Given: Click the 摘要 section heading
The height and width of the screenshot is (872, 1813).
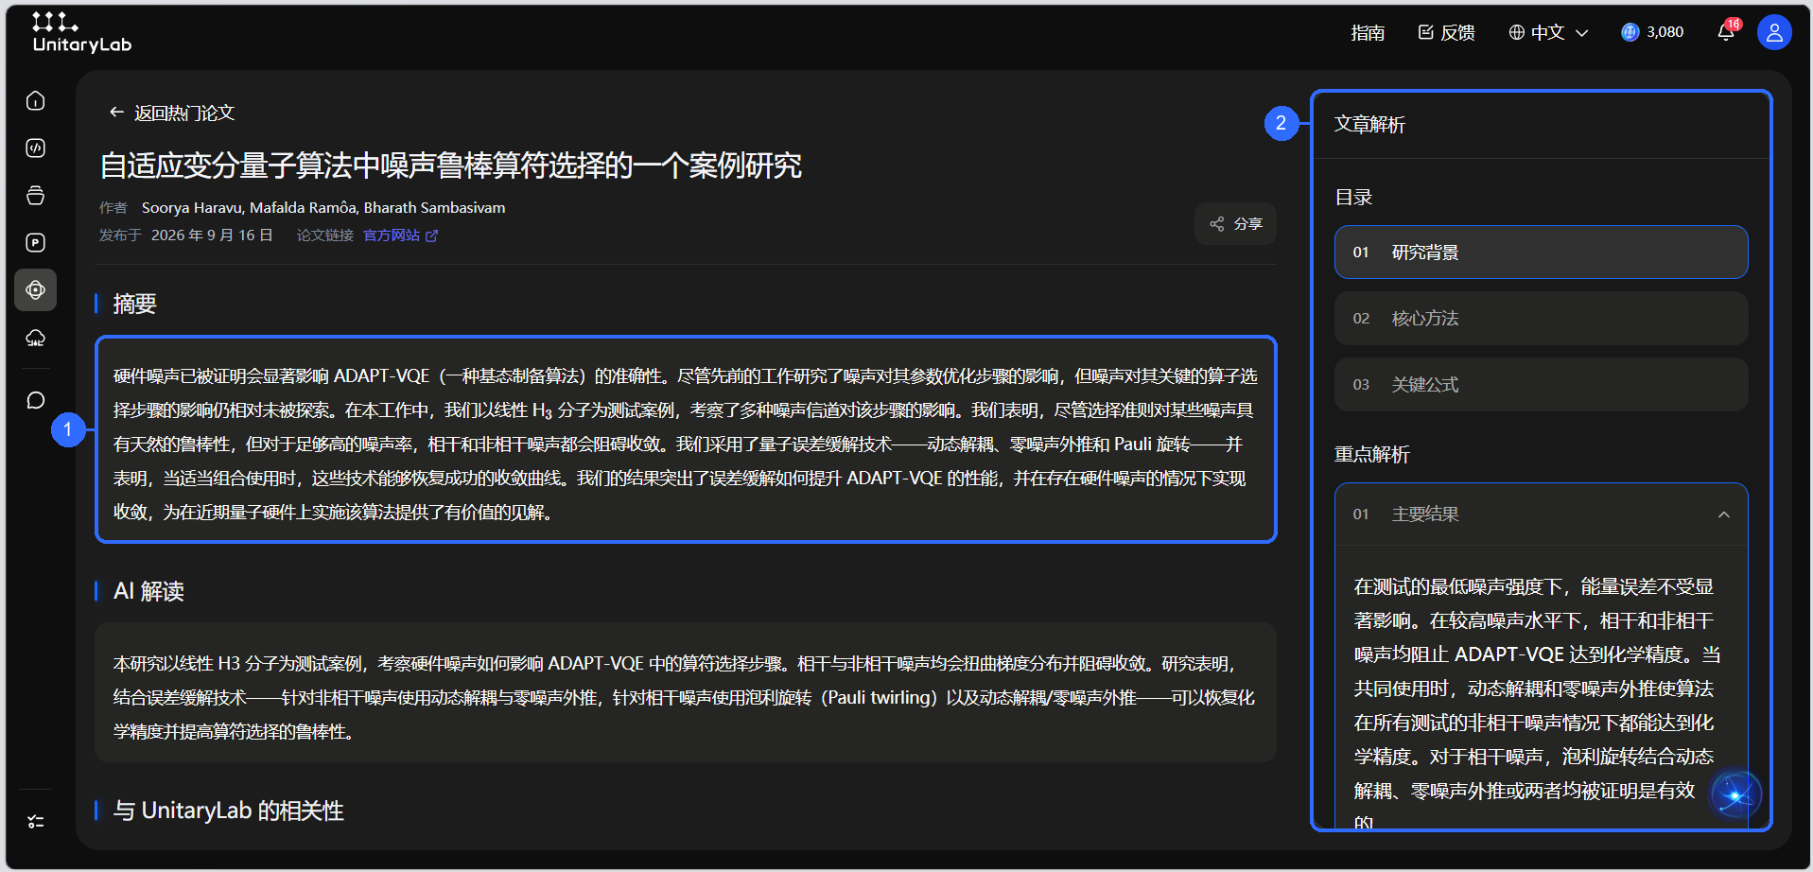Looking at the screenshot, I should [134, 304].
